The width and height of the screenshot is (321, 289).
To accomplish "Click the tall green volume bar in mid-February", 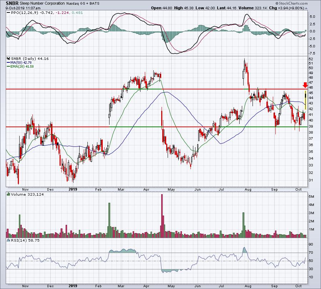I will [109, 220].
